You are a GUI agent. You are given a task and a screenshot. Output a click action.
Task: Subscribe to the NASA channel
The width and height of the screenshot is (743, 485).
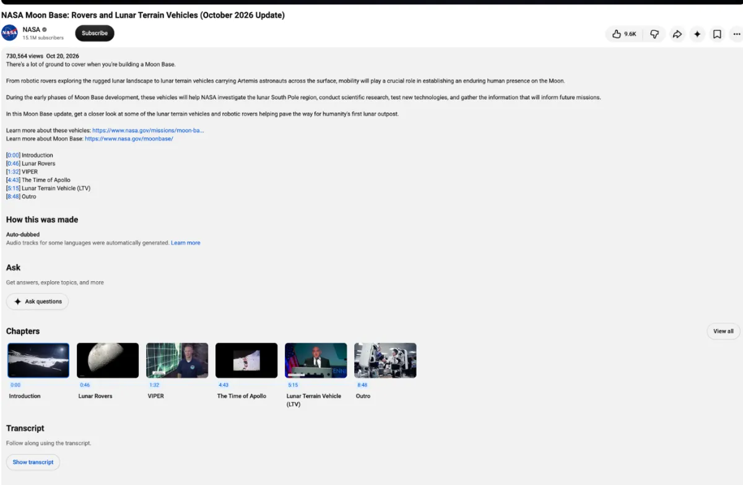click(x=95, y=33)
